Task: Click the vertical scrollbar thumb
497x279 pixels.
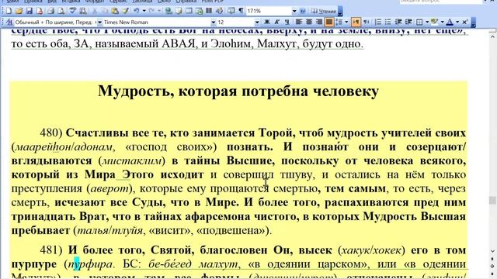Action: point(492,200)
